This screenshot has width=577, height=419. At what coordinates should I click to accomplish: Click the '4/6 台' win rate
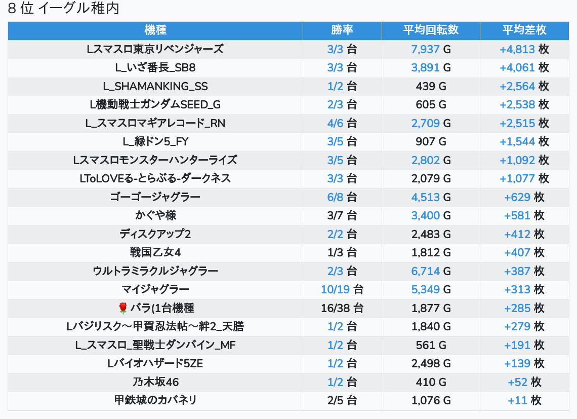pos(342,123)
